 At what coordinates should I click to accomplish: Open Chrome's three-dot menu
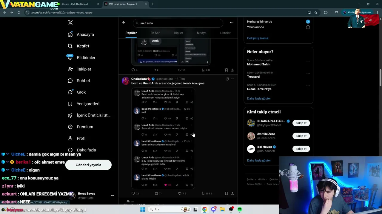point(378,12)
